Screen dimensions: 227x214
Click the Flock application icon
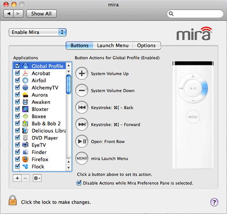click(x=25, y=166)
